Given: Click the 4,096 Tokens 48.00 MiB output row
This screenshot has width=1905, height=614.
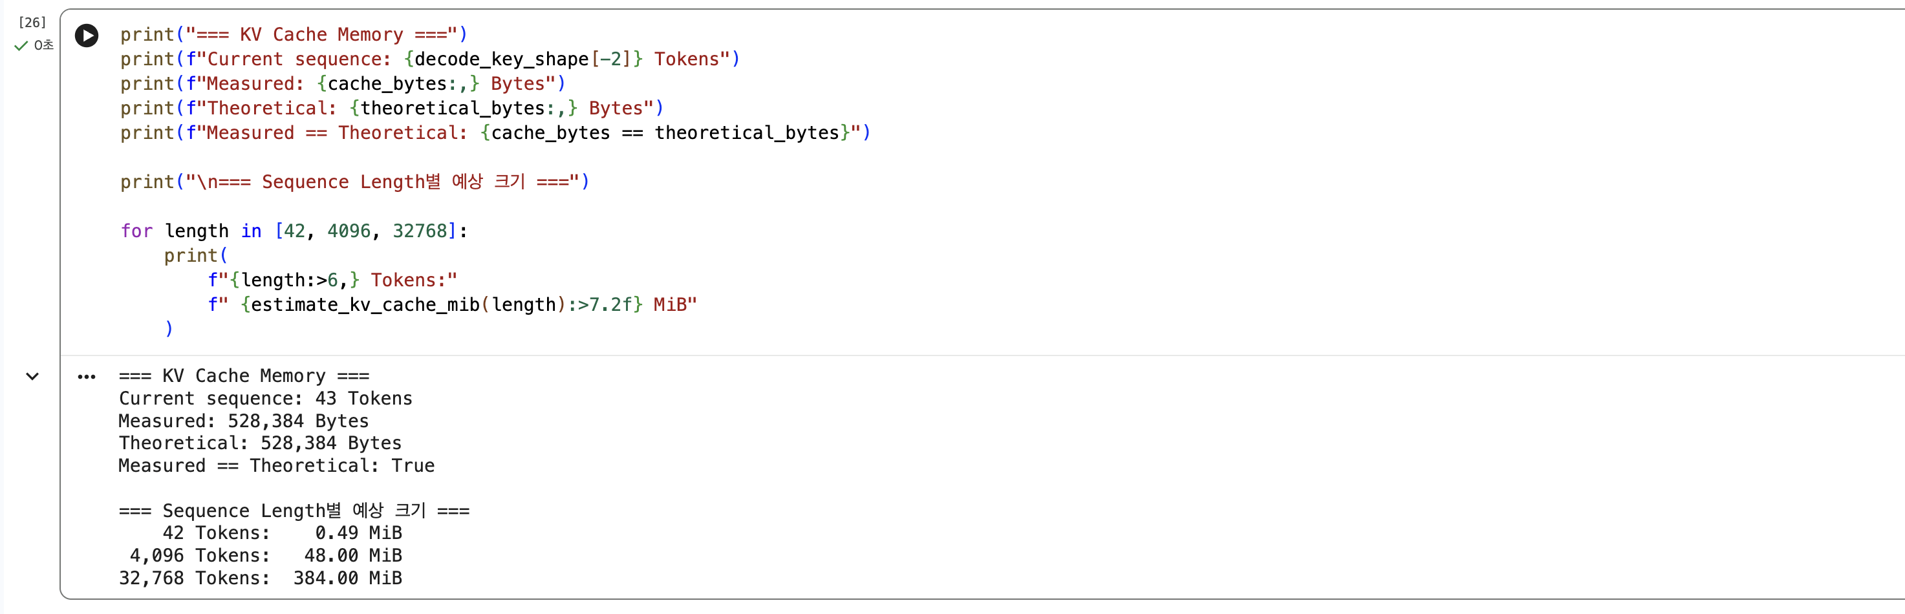Looking at the screenshot, I should [266, 556].
